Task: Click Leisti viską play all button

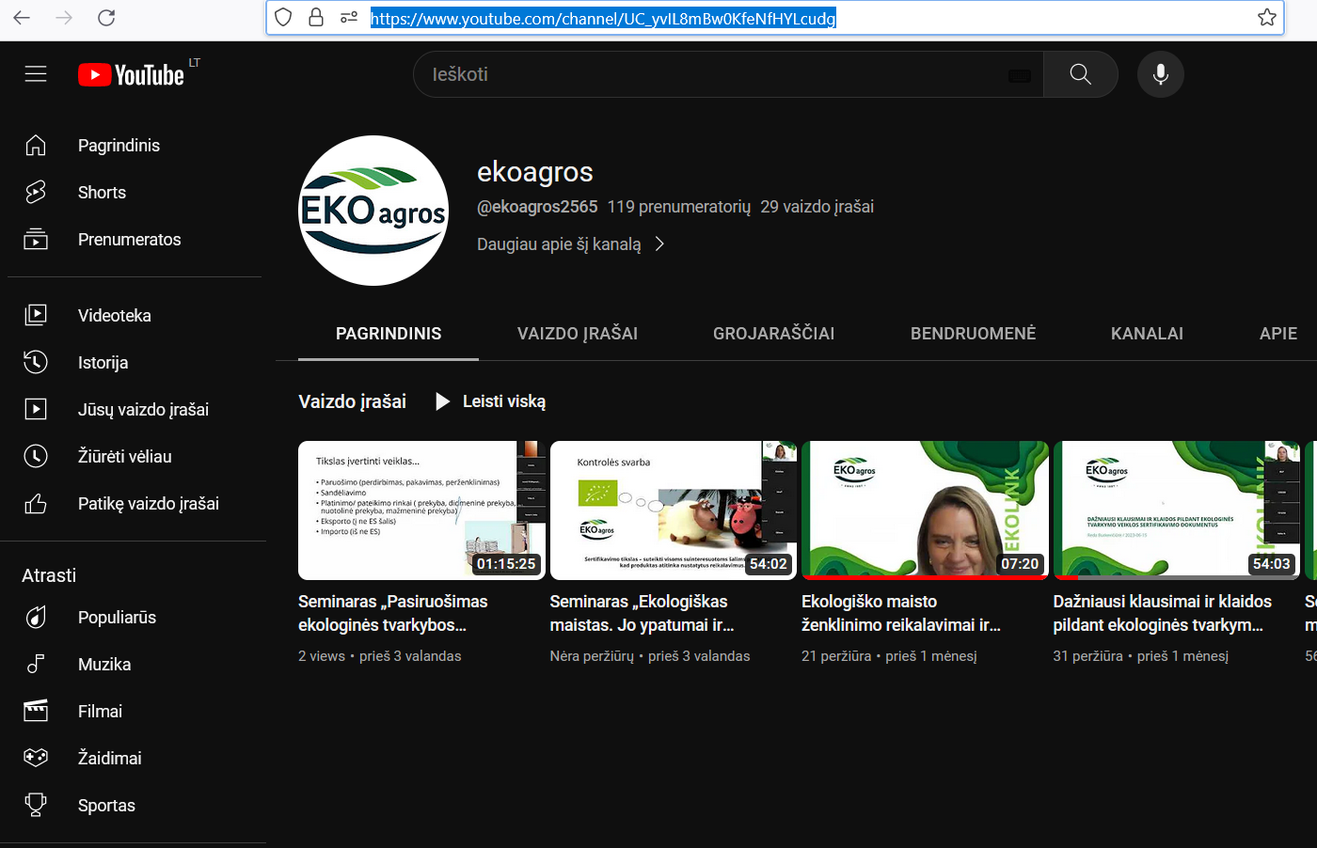Action: pos(491,401)
